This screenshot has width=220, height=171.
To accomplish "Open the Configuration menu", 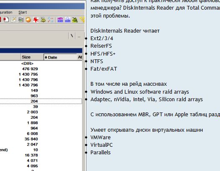I will (6, 12).
